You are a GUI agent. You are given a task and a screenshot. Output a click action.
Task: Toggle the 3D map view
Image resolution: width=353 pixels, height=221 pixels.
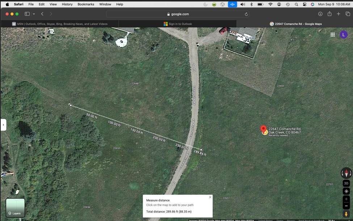346,183
